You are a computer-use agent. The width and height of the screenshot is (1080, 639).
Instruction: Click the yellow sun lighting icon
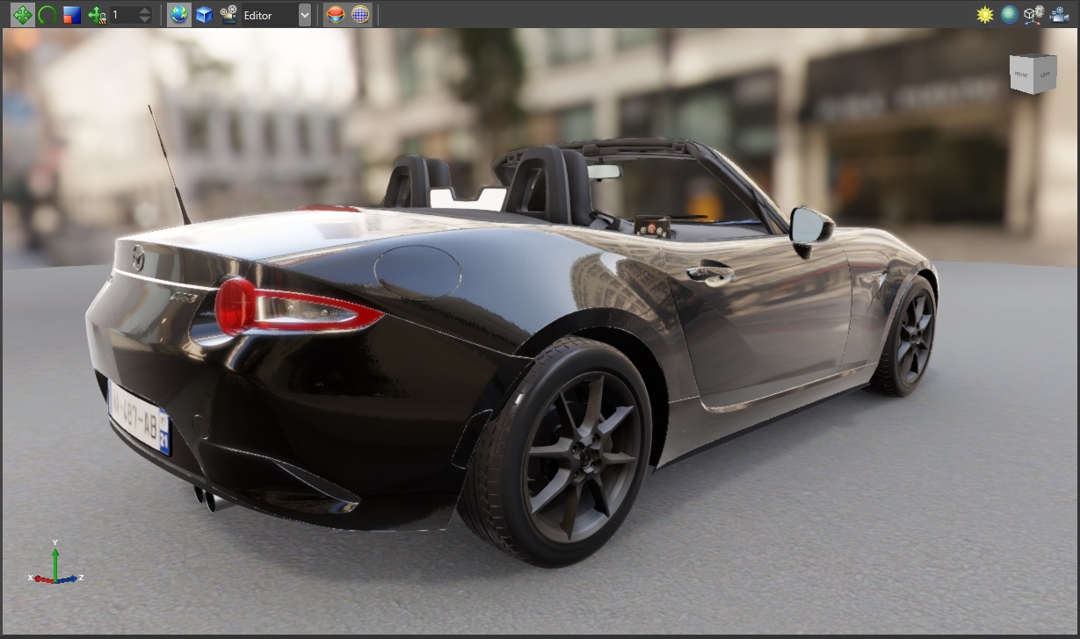pyautogui.click(x=985, y=15)
